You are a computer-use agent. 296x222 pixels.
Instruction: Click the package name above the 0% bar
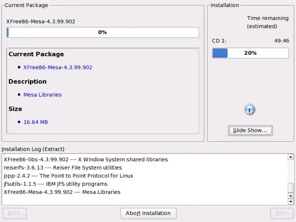[41, 21]
